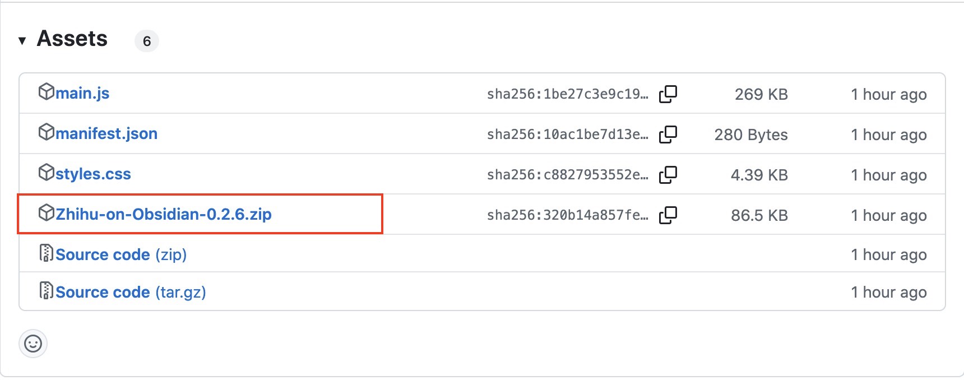The width and height of the screenshot is (964, 380).
Task: Copy the sha256 hash of manifest.json
Action: 669,135
